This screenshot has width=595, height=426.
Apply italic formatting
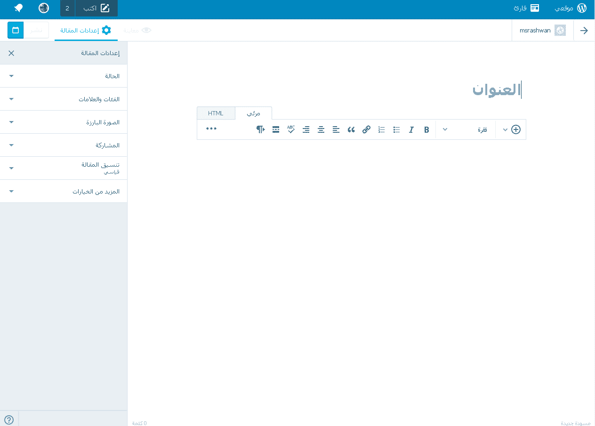(x=411, y=129)
